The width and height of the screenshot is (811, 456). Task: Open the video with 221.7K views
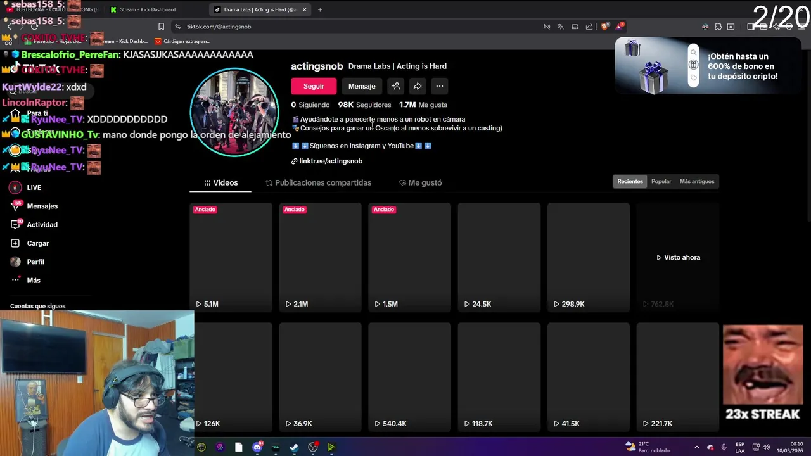pyautogui.click(x=678, y=377)
